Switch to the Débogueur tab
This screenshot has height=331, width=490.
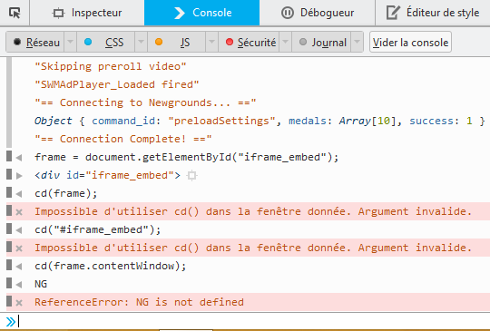[x=318, y=13]
